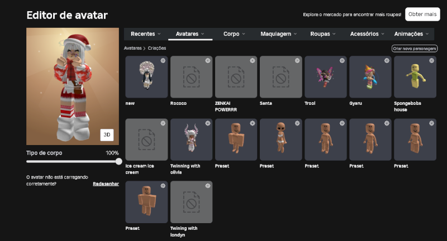The height and width of the screenshot is (241, 447).
Task: Click Criar novo personagem button
Action: [415, 49]
